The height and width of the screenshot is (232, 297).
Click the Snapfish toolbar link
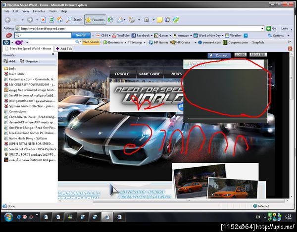(258, 43)
